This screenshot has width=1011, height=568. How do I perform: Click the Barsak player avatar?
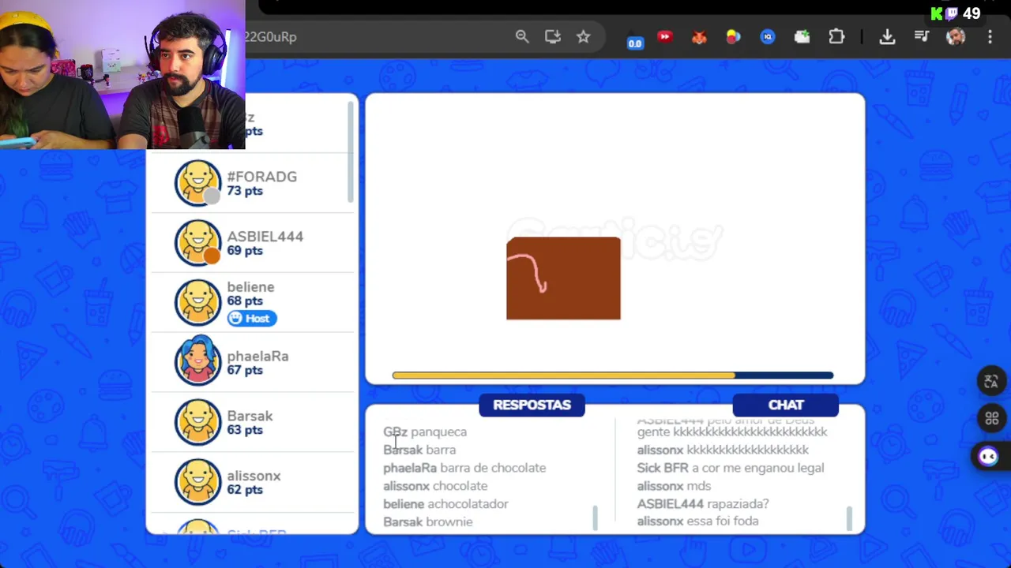197,422
